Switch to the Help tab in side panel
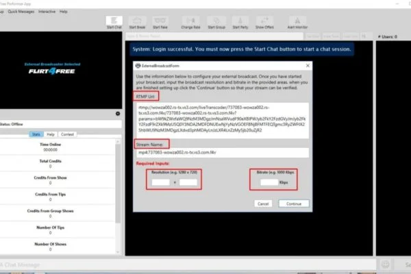Viewport: 411px width, 274px height. [51, 134]
